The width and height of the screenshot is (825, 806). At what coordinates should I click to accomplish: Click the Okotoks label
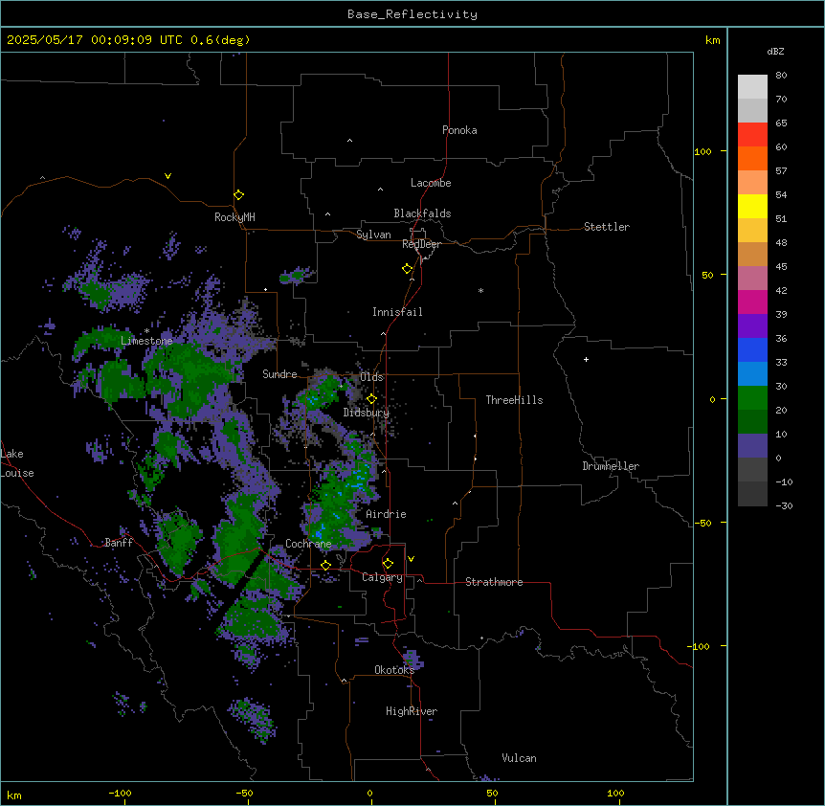pyautogui.click(x=394, y=670)
